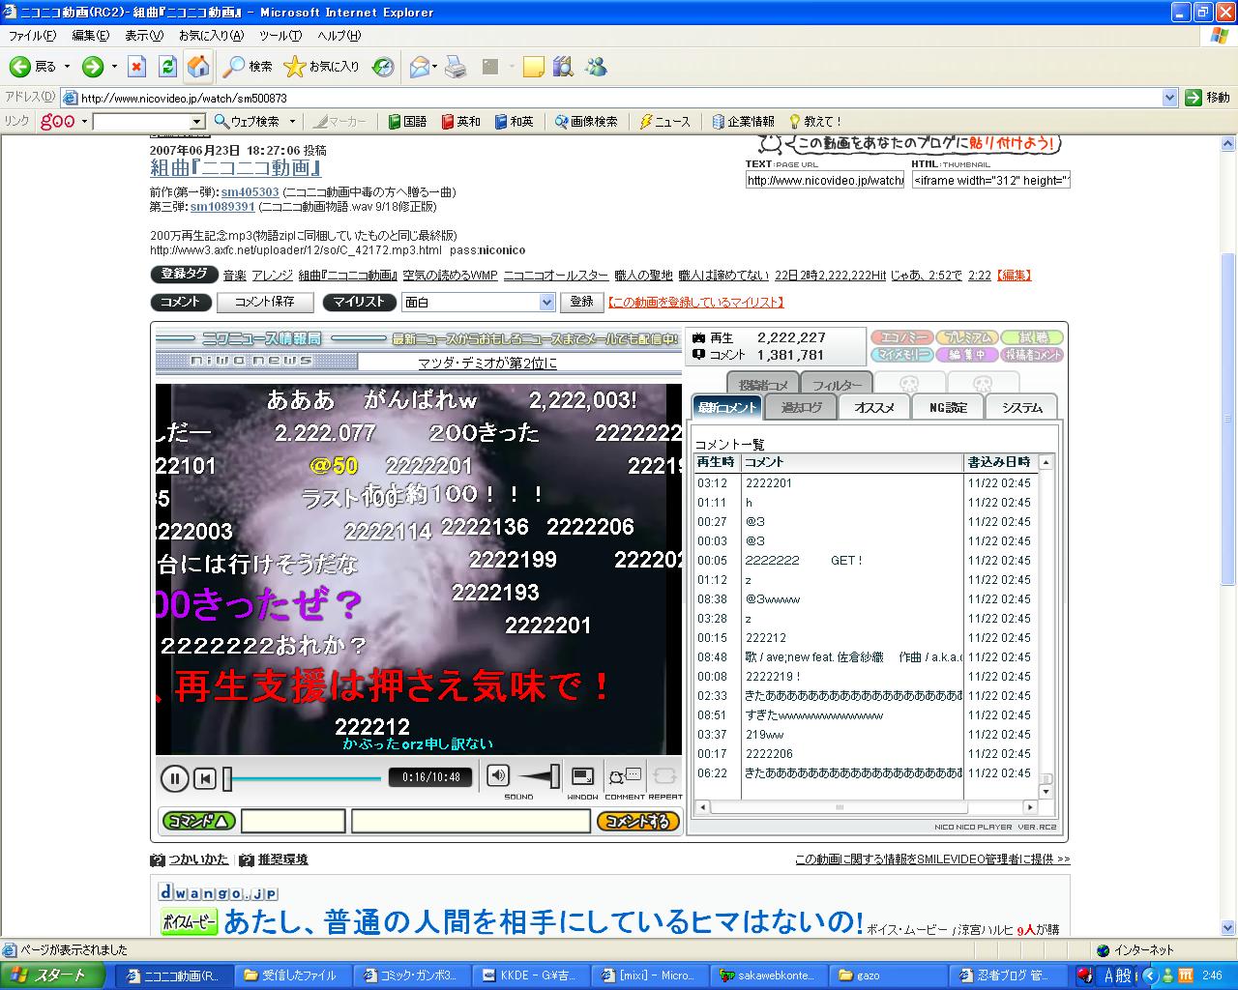Click the 投稿者コメント badge
Image resolution: width=1238 pixels, height=990 pixels.
coord(1032,355)
